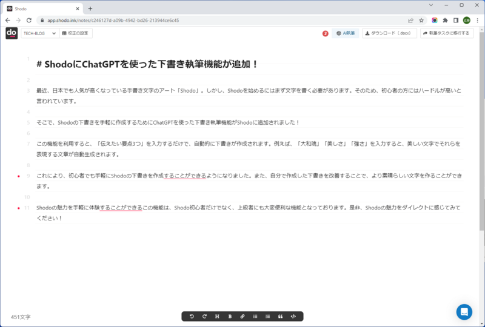This screenshot has width=485, height=327.
Task: Toggle the browser side panel icon
Action: click(456, 21)
